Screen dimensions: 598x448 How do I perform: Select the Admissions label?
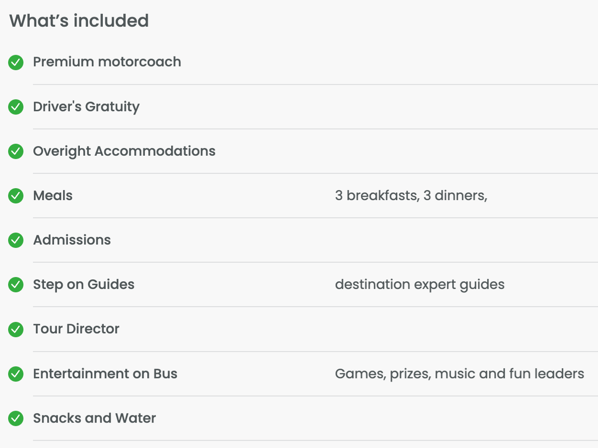tap(72, 240)
